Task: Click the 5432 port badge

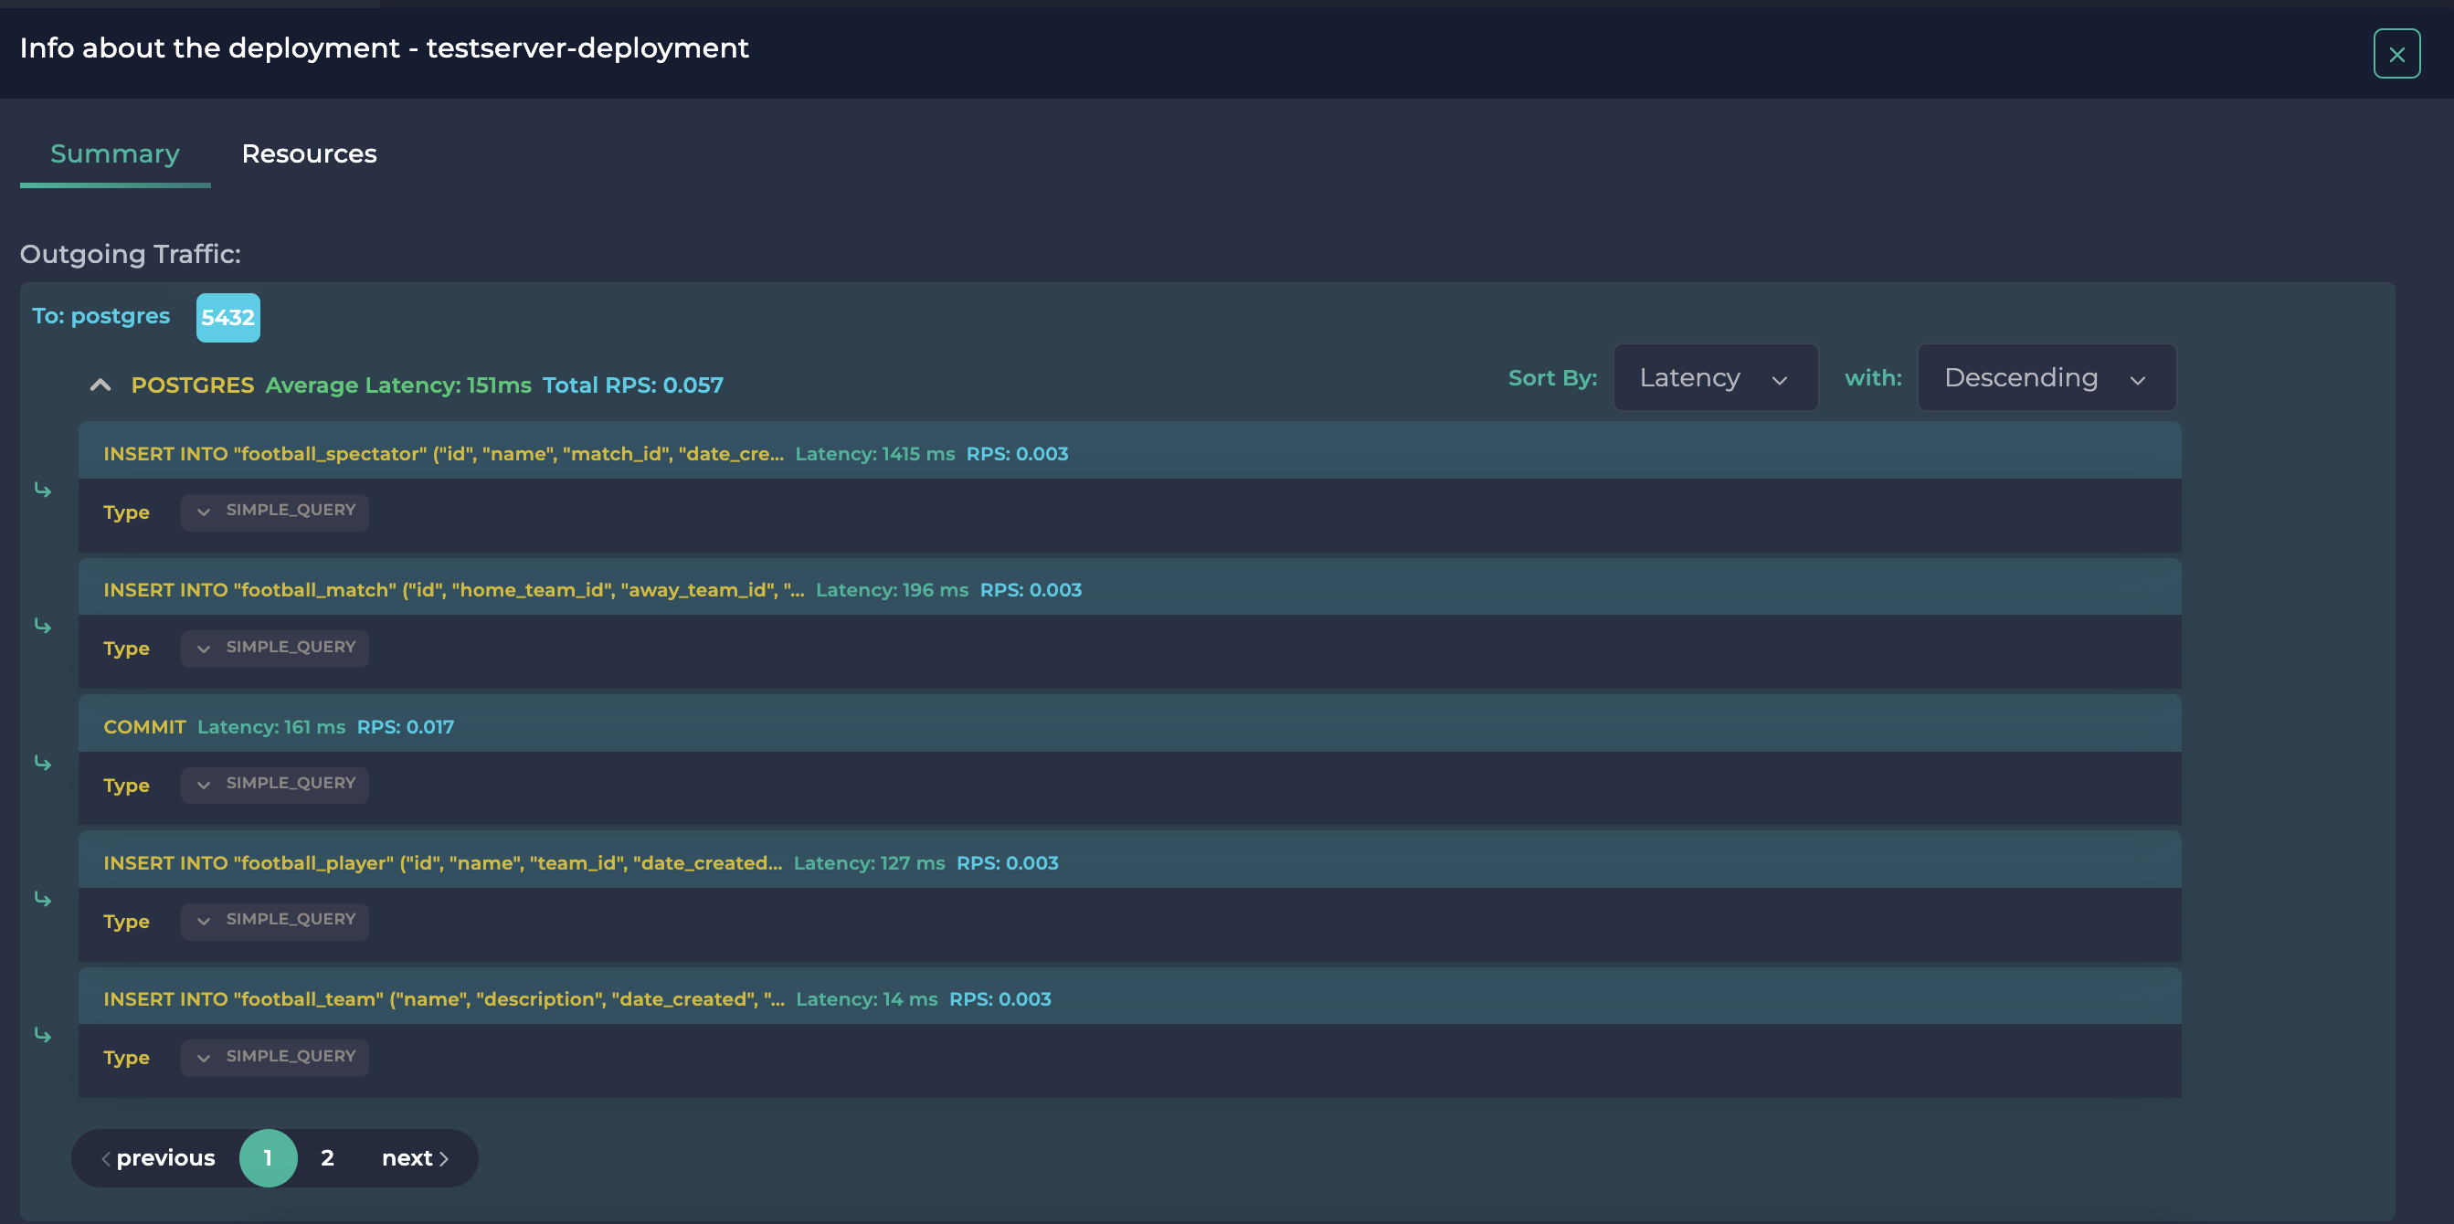Action: (x=227, y=317)
